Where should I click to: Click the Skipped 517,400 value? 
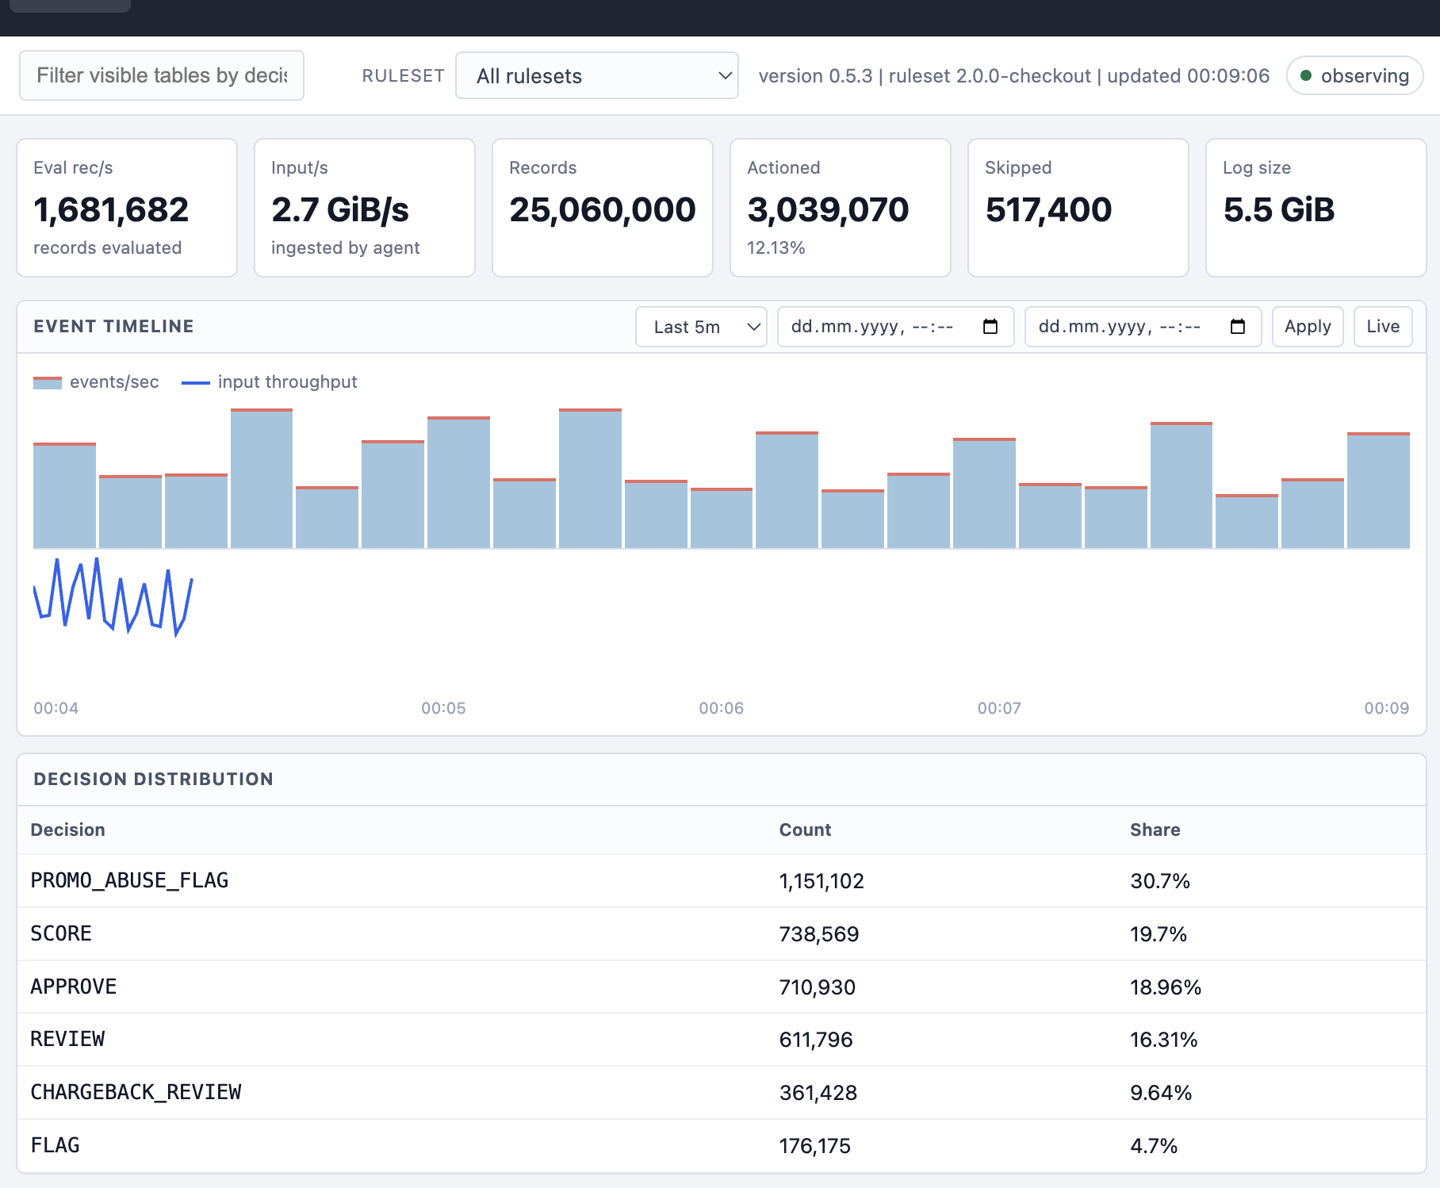click(1048, 209)
